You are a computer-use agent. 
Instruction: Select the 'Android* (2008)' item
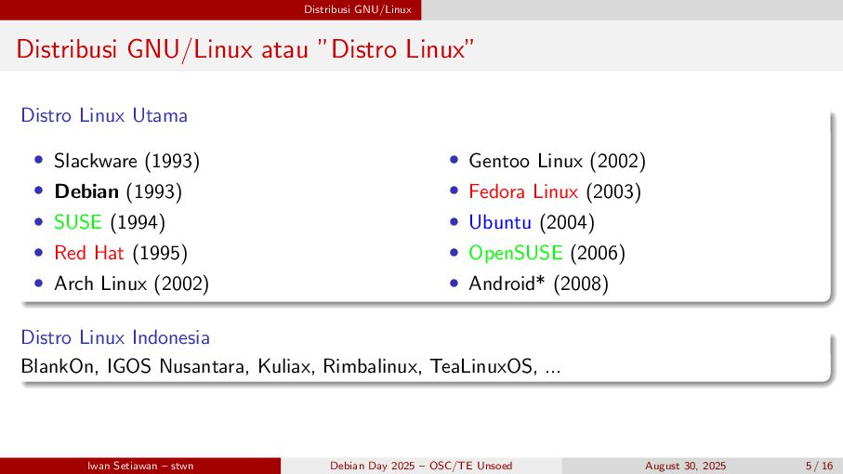[539, 283]
